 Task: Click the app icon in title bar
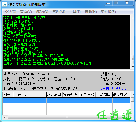[4, 4]
